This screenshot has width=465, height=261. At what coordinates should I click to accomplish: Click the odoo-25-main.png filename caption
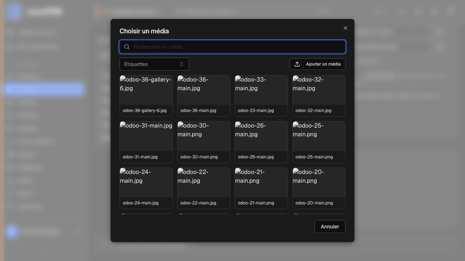[x=314, y=157]
